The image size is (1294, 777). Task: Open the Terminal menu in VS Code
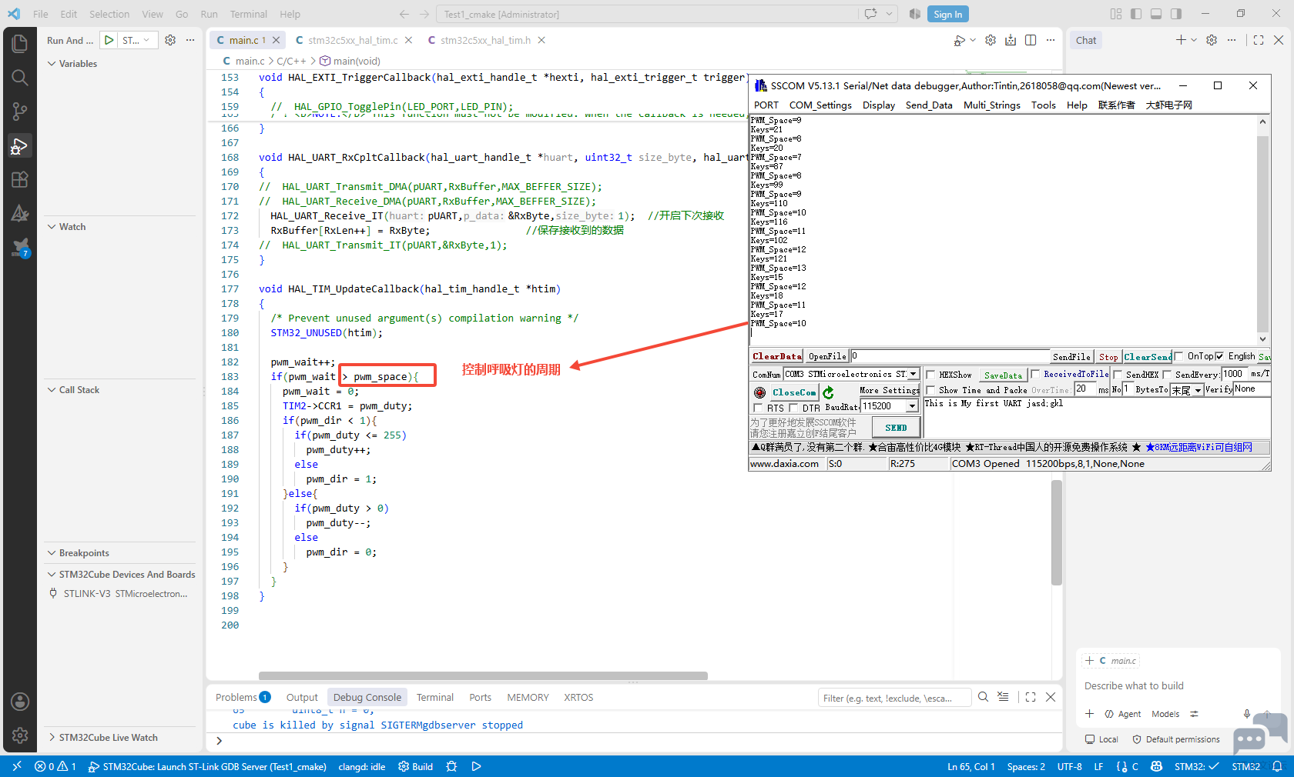point(248,14)
